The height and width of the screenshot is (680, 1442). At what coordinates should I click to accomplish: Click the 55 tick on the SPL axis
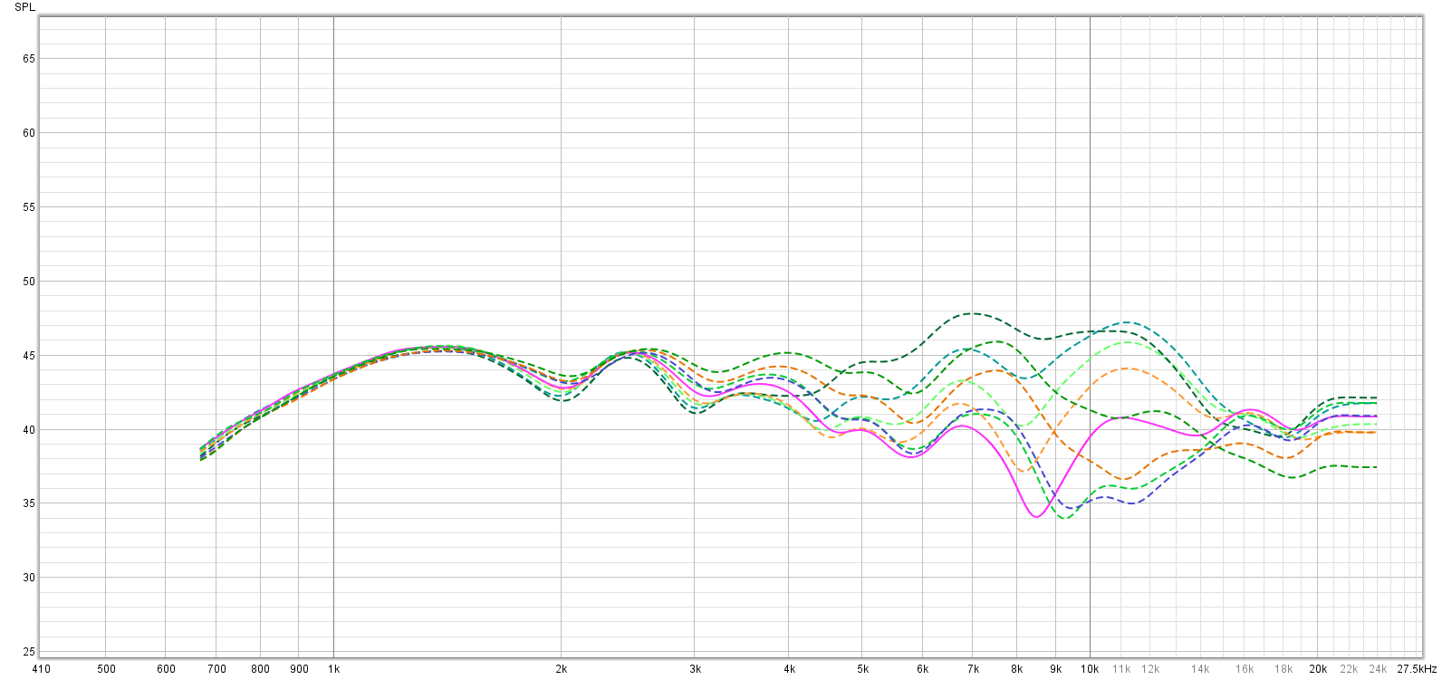click(29, 207)
